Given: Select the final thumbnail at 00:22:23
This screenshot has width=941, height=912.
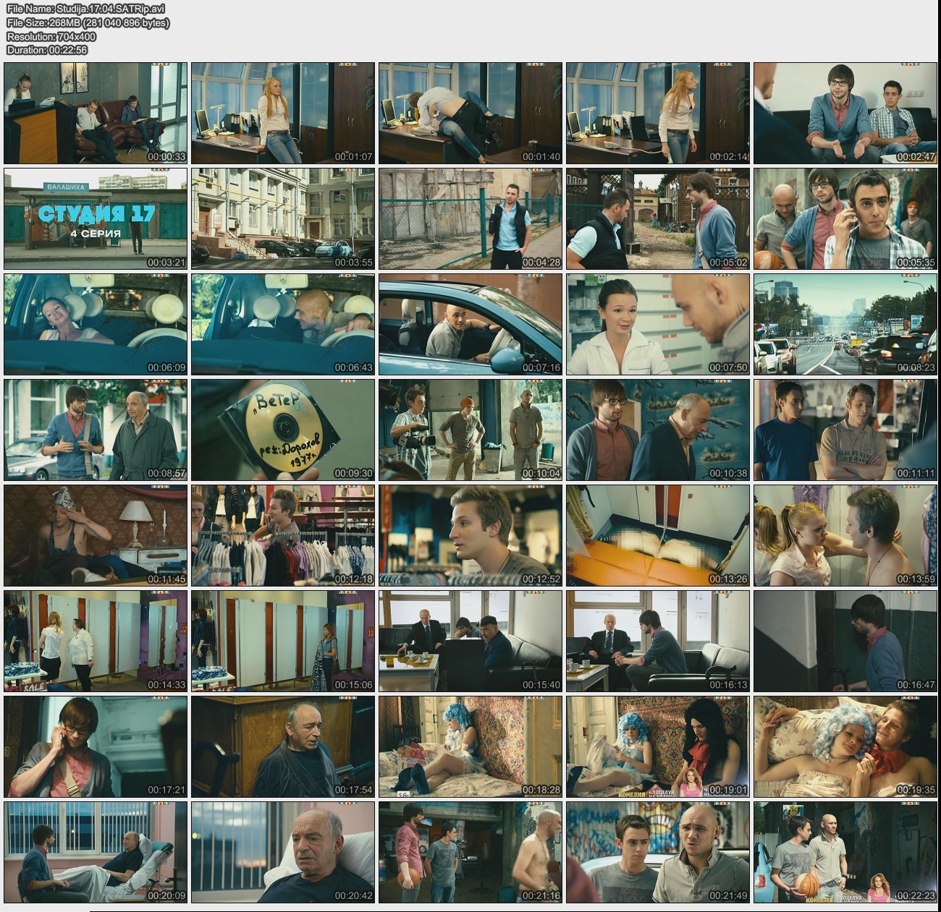Looking at the screenshot, I should pos(845,852).
